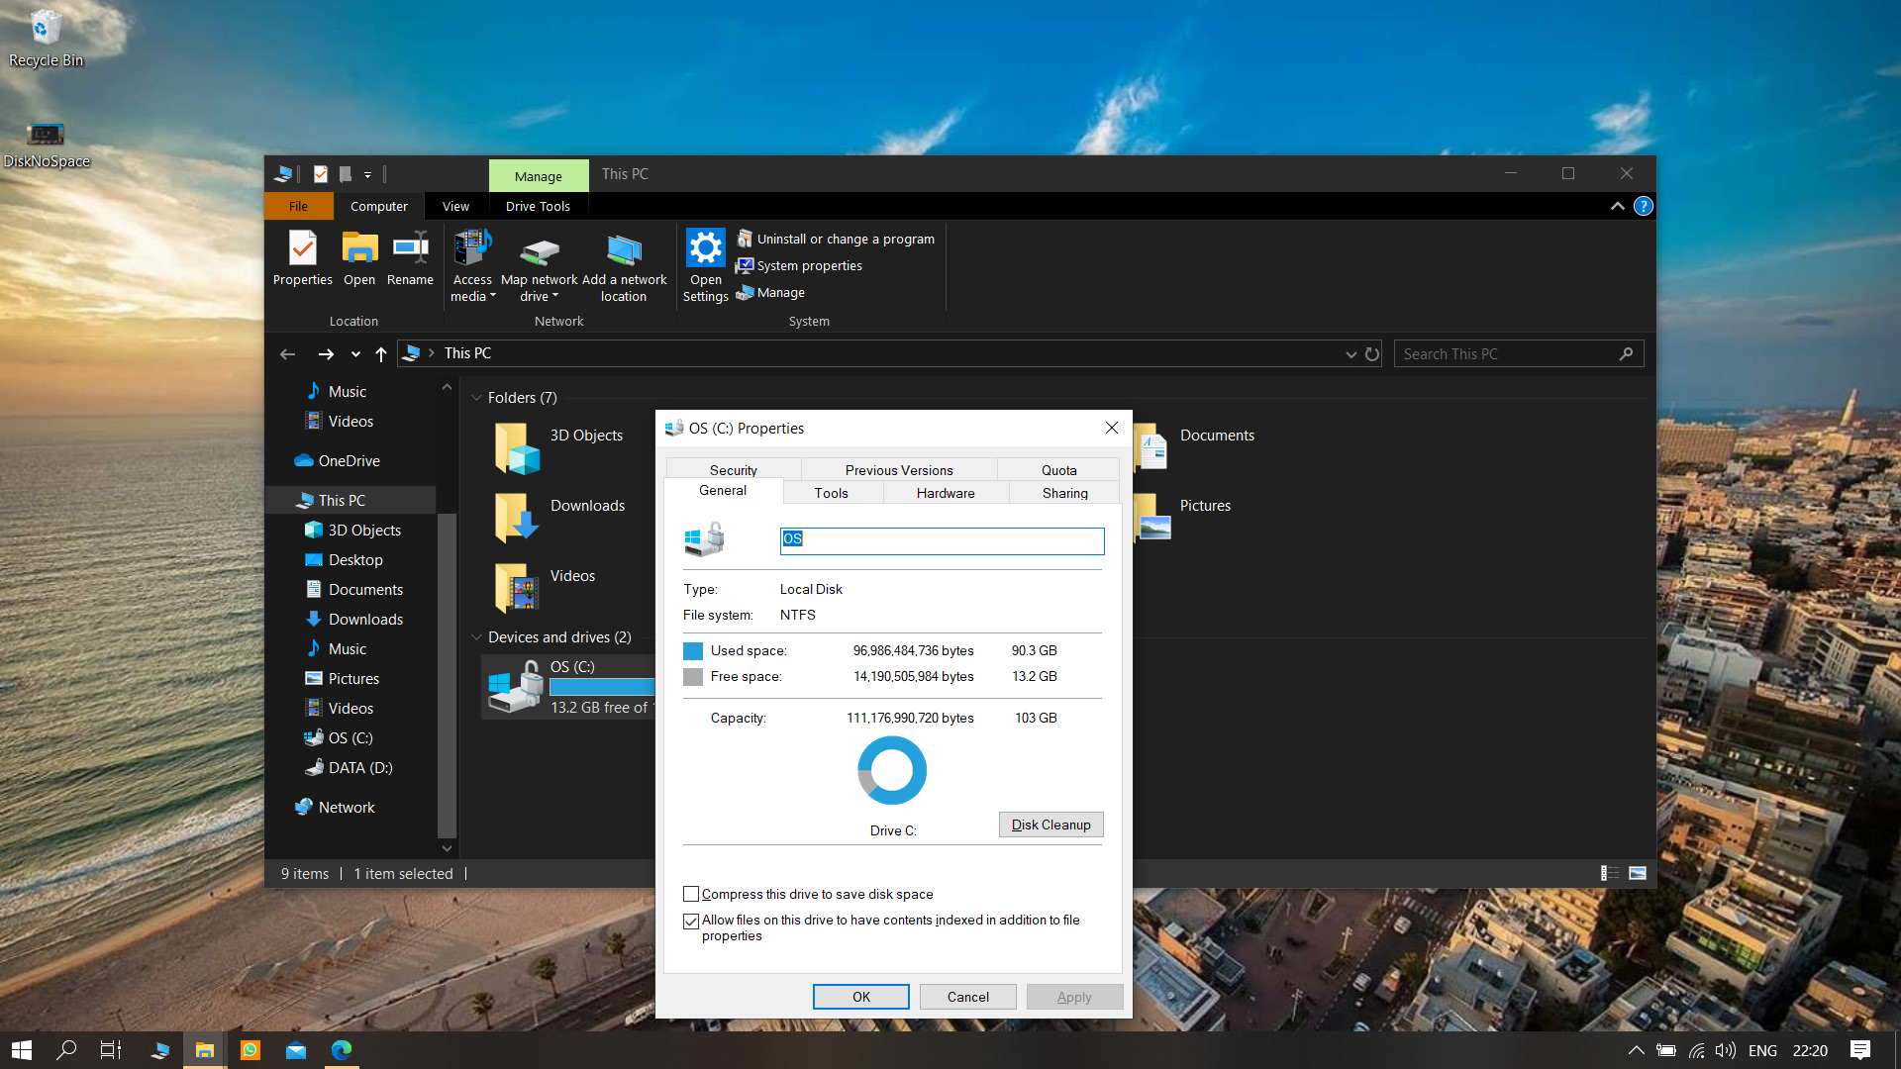This screenshot has height=1069, width=1901.
Task: Open the View ribbon tab
Action: (455, 206)
